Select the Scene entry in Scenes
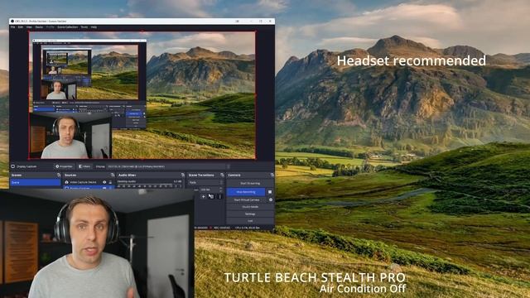Image resolution: width=530 pixels, height=298 pixels. click(35, 182)
